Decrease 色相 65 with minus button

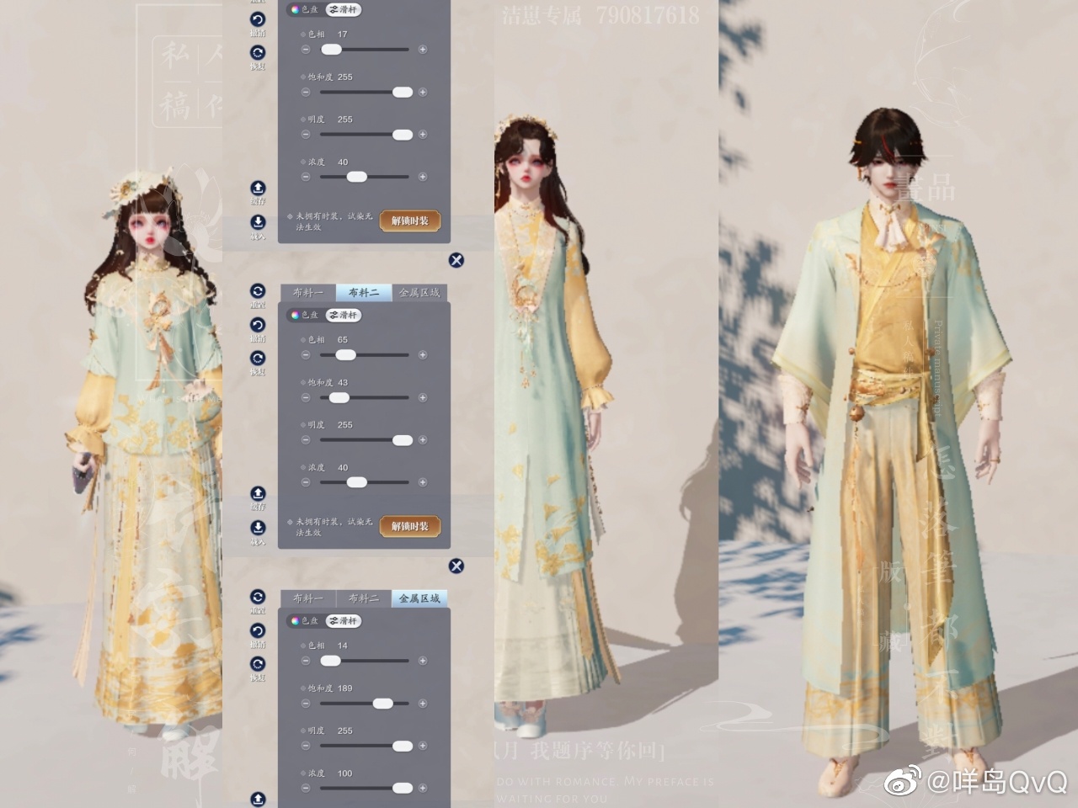[x=306, y=355]
